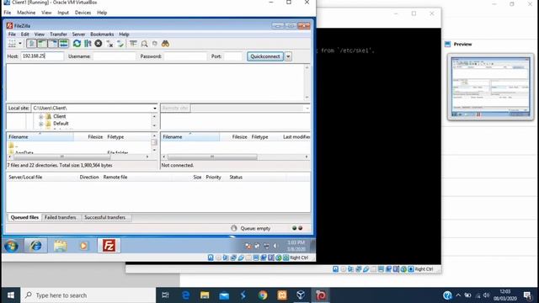This screenshot has width=539, height=303.
Task: Open FileZilla Edit menu
Action: [x=25, y=35]
